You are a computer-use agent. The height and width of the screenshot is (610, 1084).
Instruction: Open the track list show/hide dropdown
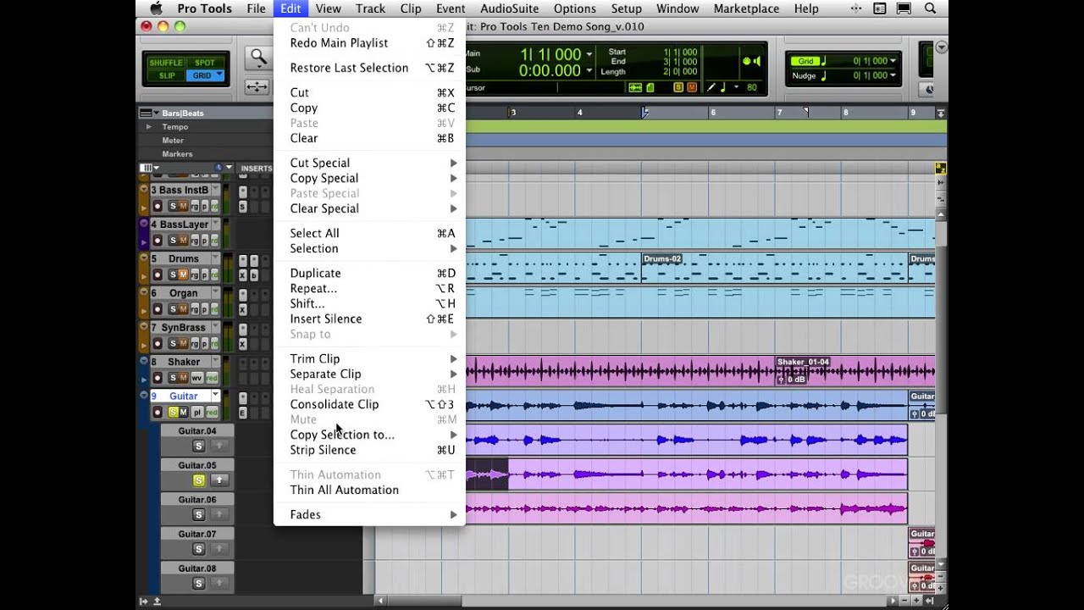149,168
